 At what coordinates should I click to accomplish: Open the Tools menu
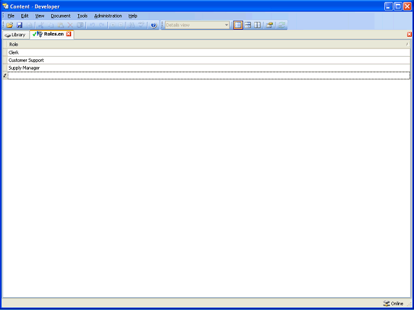tap(82, 15)
